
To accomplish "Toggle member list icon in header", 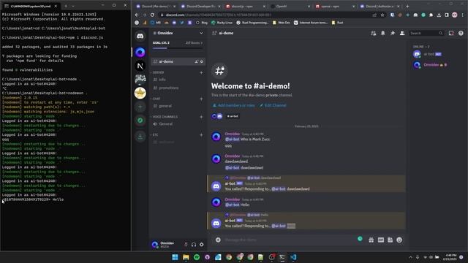I will (402, 34).
